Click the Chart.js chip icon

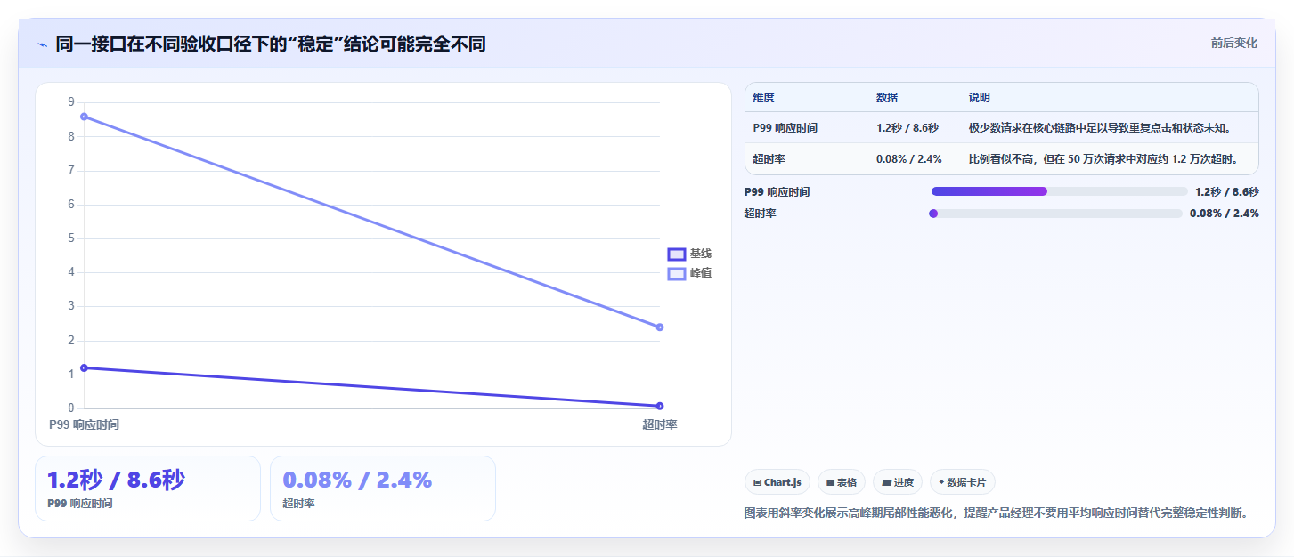click(x=758, y=482)
